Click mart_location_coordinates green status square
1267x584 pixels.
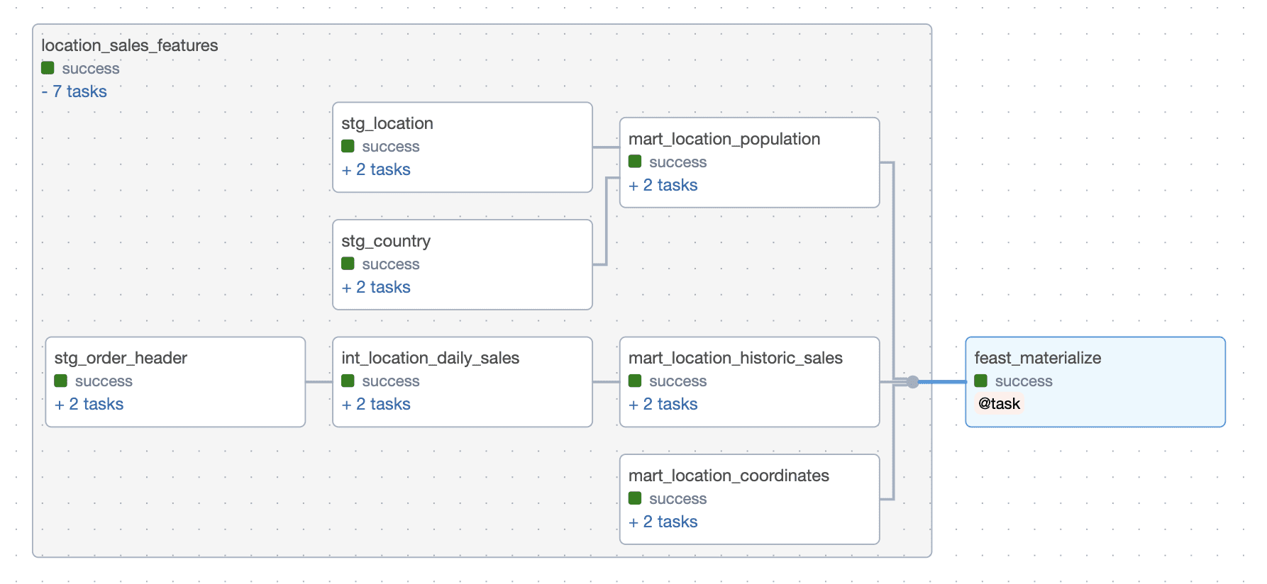pyautogui.click(x=635, y=498)
